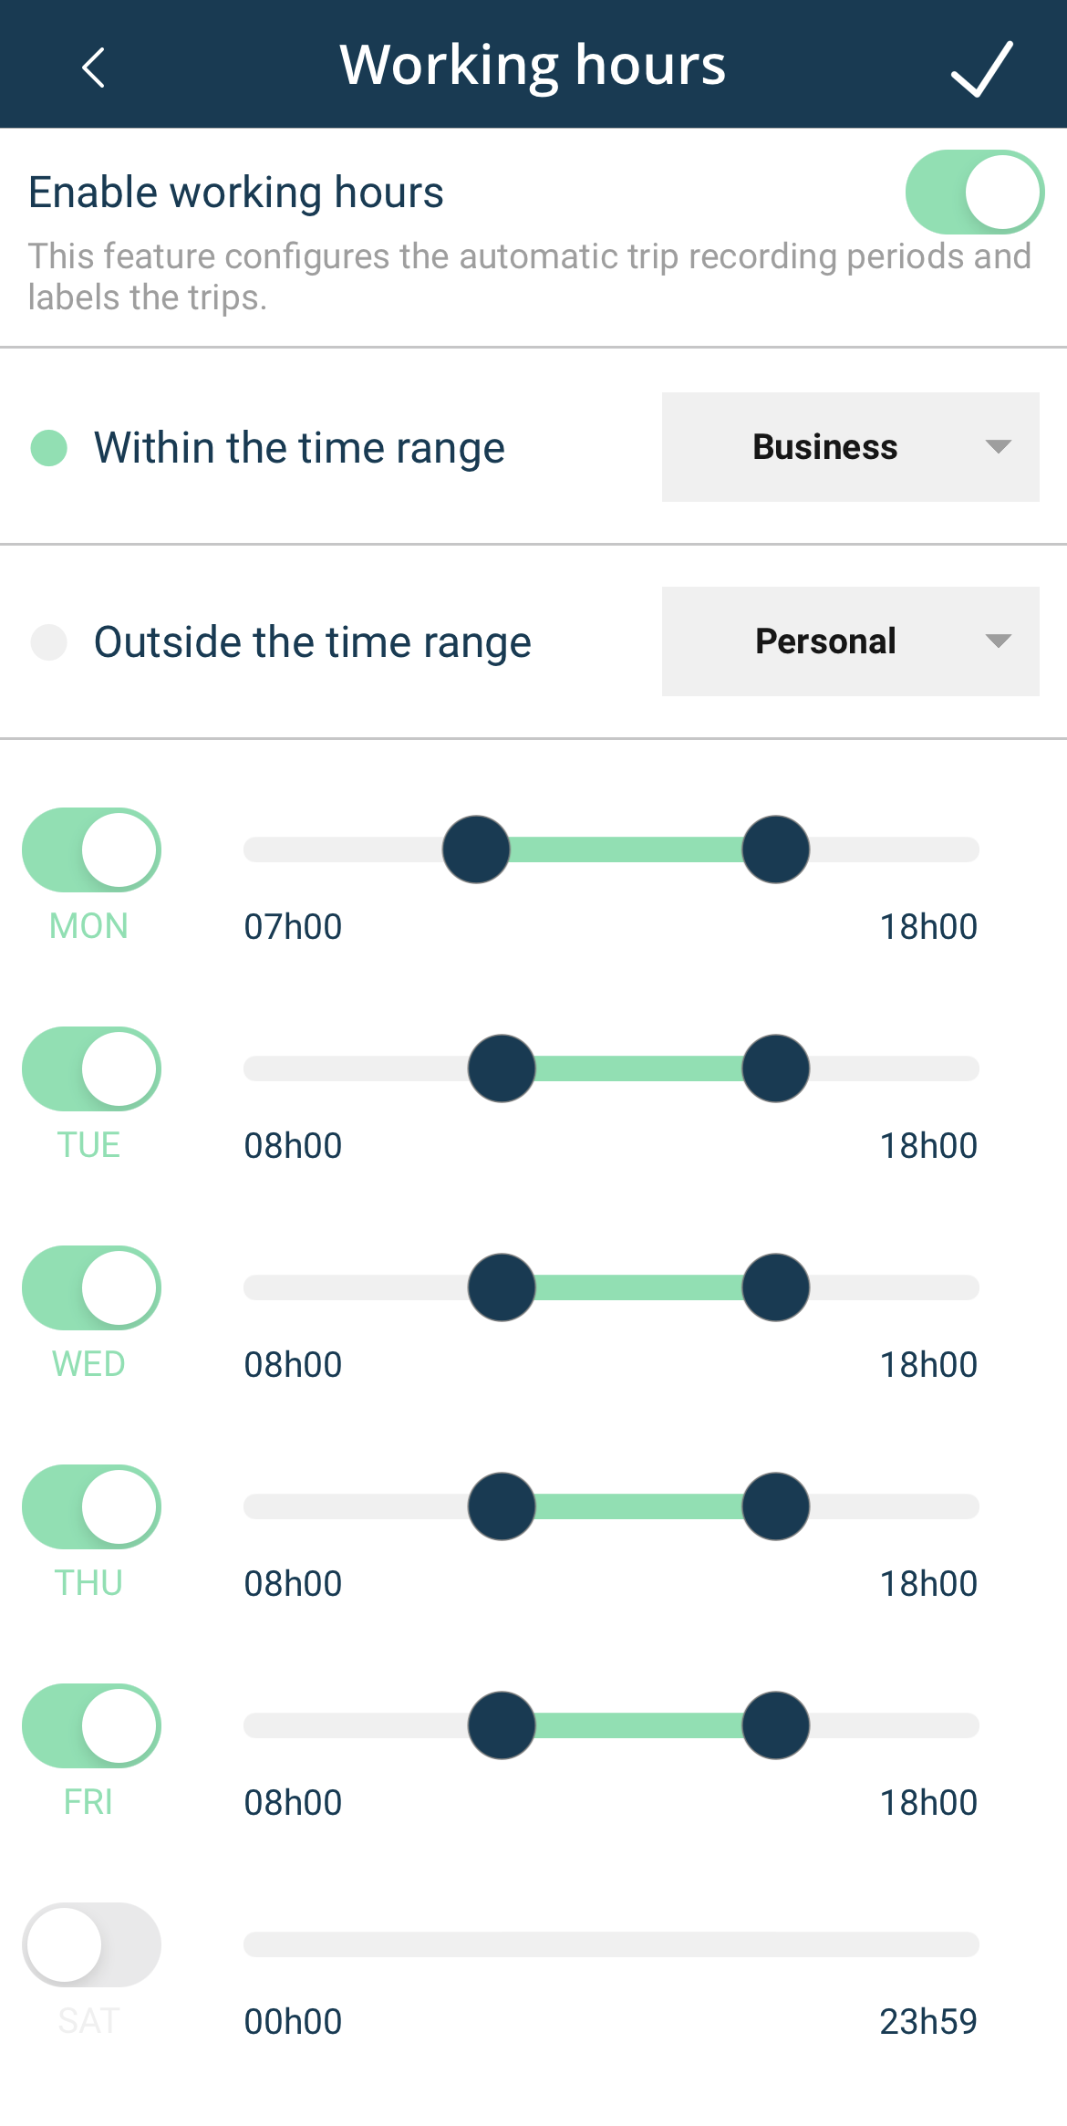
Task: Click the Friday end time slider handle
Action: pyautogui.click(x=775, y=1725)
